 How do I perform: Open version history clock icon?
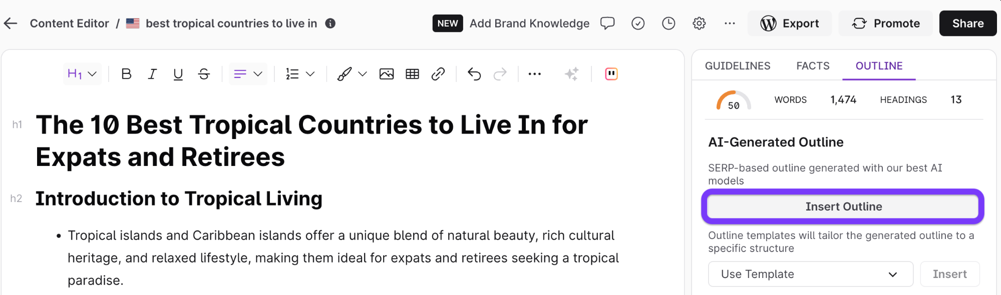tap(669, 23)
